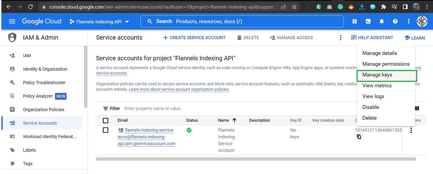The image size is (433, 174).
Task: Open the Help Assistant panel
Action: point(372,37)
